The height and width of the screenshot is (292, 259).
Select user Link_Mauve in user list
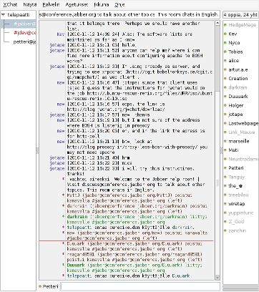tap(242, 132)
